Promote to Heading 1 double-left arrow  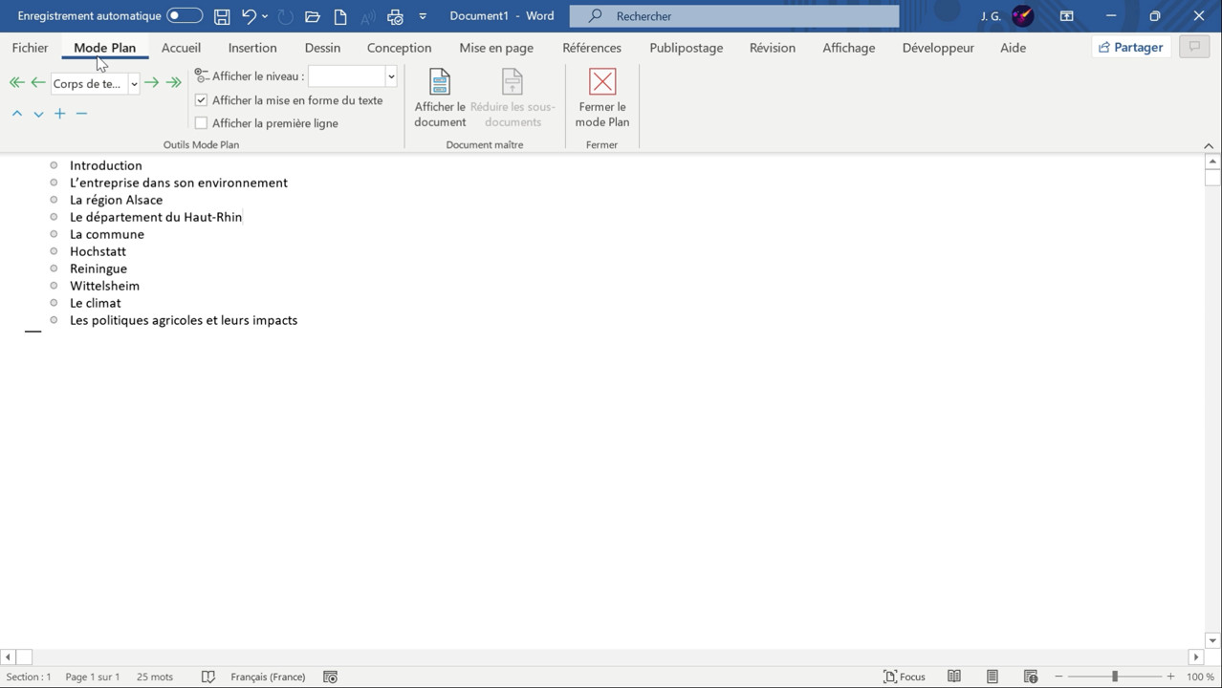point(16,83)
